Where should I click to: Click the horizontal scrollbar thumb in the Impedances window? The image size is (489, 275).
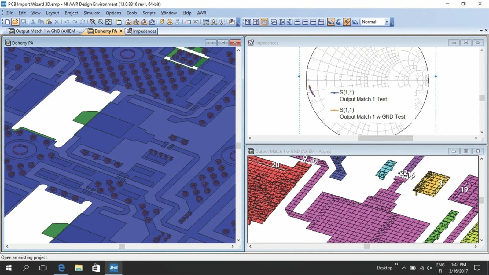coord(385,138)
